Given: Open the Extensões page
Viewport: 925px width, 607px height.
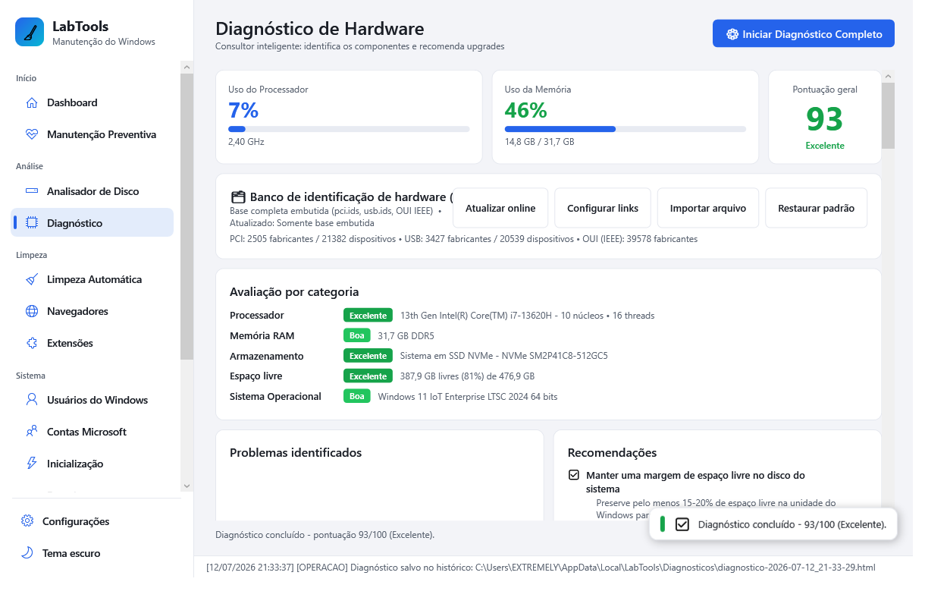Looking at the screenshot, I should (x=92, y=343).
